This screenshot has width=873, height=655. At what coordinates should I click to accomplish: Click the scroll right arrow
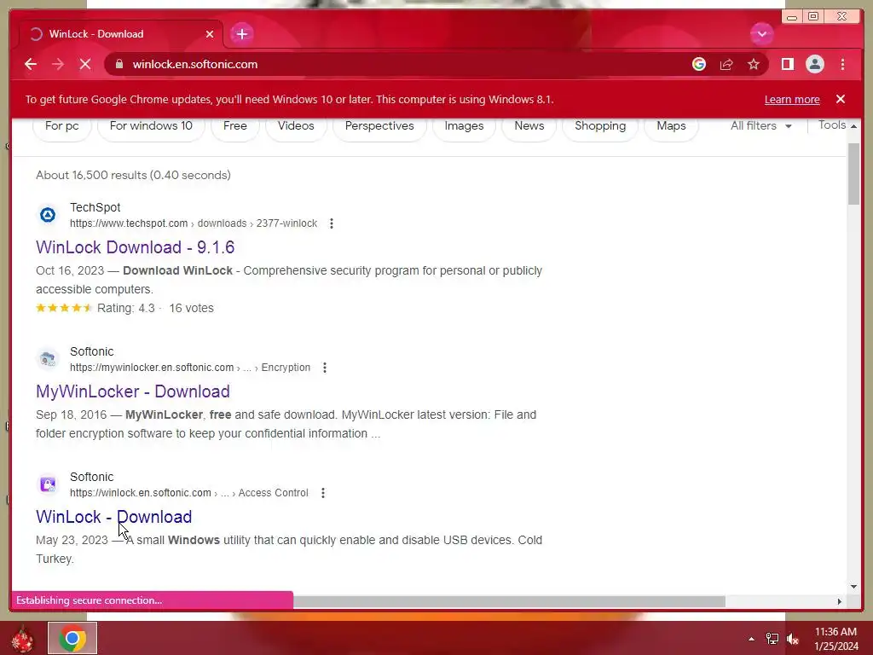tap(840, 601)
